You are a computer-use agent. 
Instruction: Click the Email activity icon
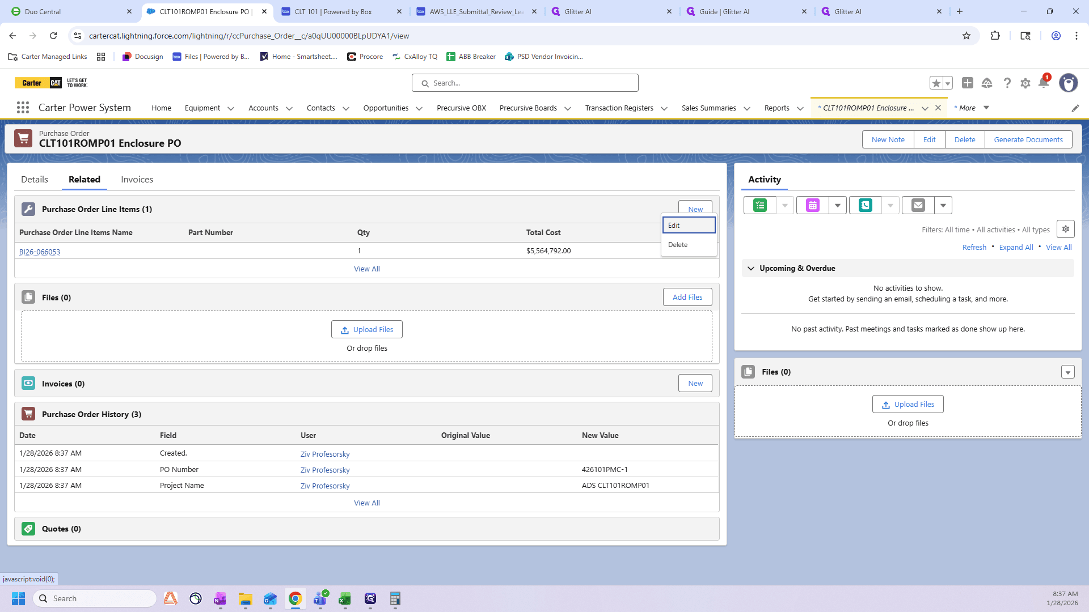pyautogui.click(x=918, y=205)
